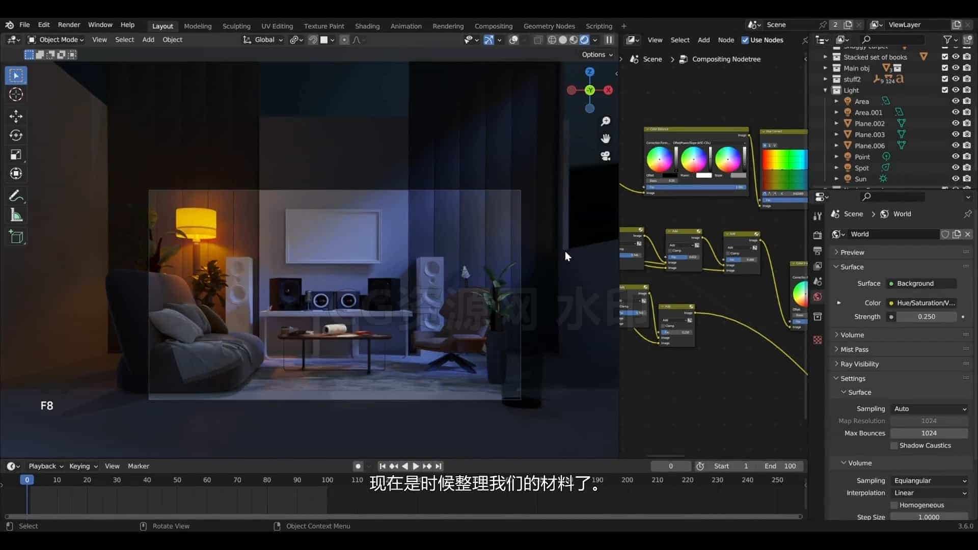Hide the Area light in outliner

point(956,101)
